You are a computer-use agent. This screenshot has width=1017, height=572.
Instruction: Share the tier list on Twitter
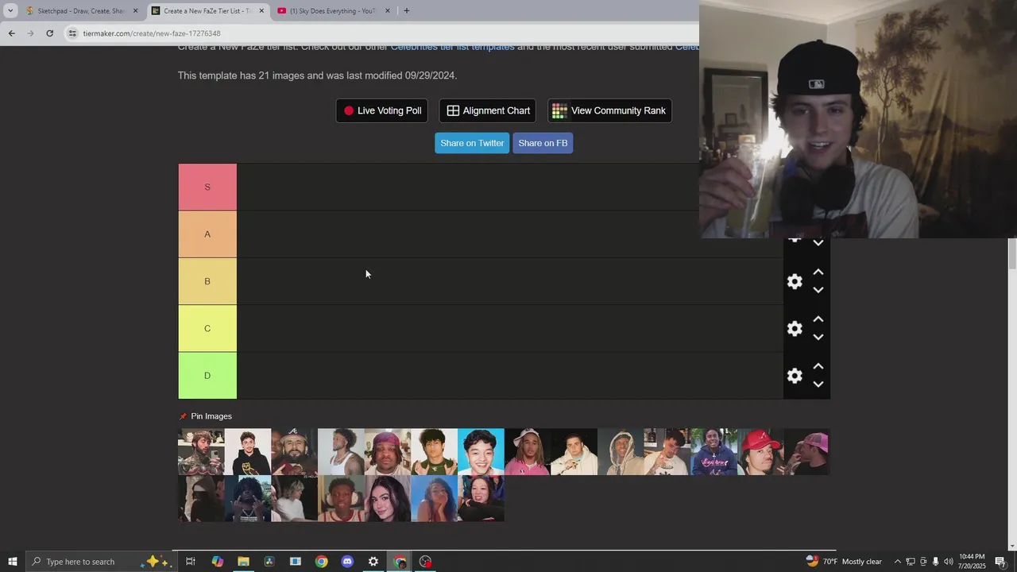472,143
